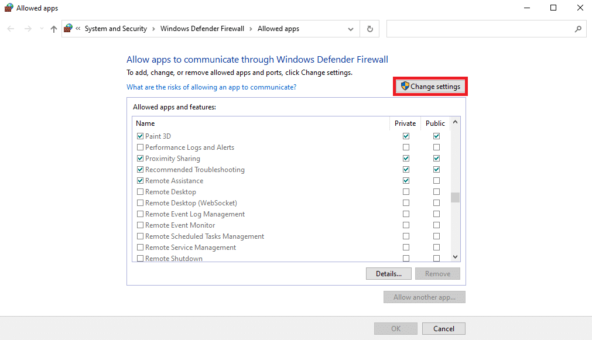The height and width of the screenshot is (340, 592).
Task: Expand the address bar history dropdown
Action: tap(350, 29)
